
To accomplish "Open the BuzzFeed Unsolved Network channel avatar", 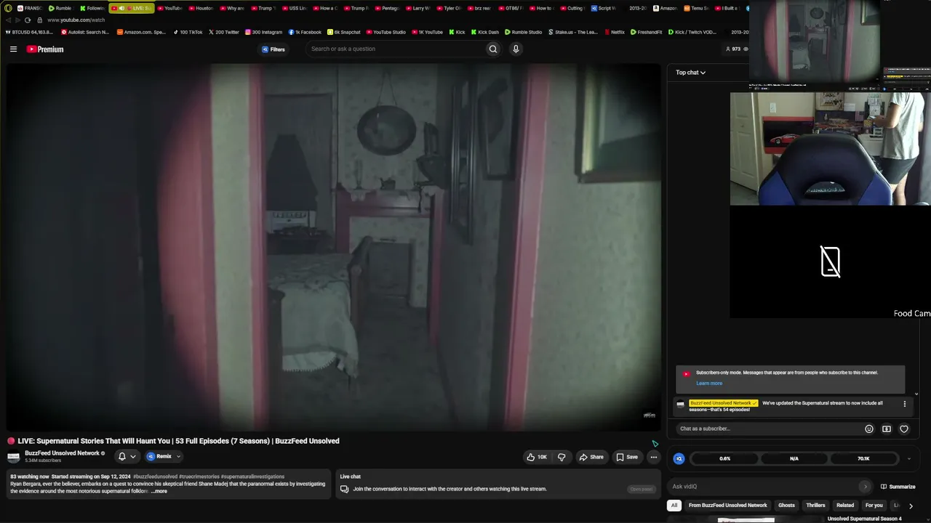I will (13, 457).
